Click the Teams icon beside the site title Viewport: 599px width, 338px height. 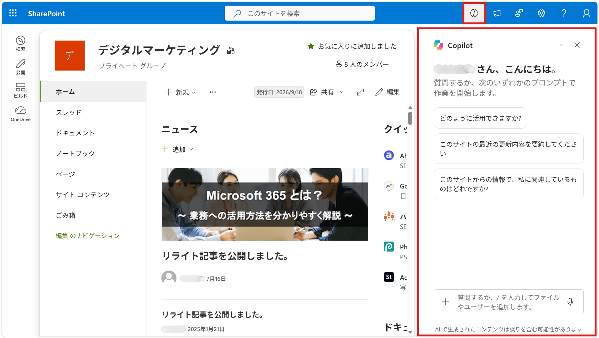(x=231, y=51)
